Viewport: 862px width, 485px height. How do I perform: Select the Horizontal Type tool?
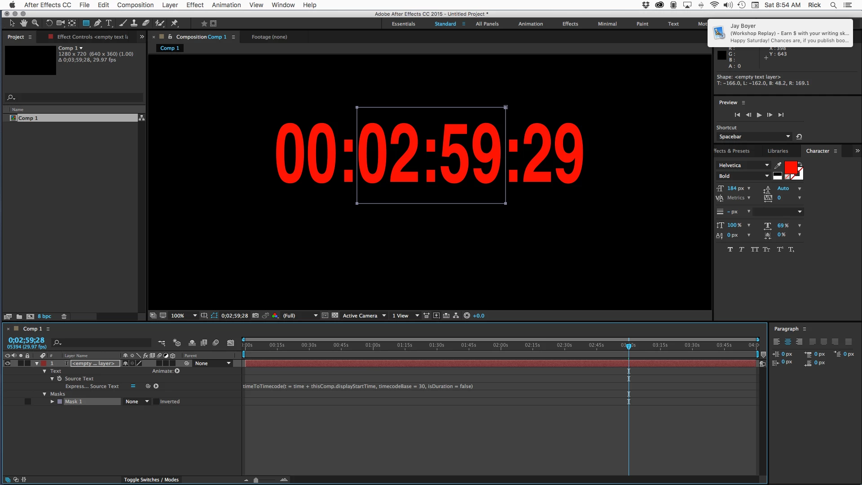coord(109,23)
